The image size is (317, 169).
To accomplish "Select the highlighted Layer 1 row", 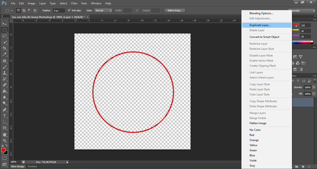I will pos(303,102).
